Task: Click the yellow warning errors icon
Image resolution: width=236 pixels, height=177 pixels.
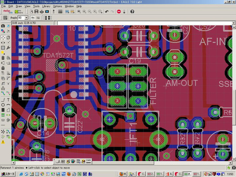Action: (3, 142)
